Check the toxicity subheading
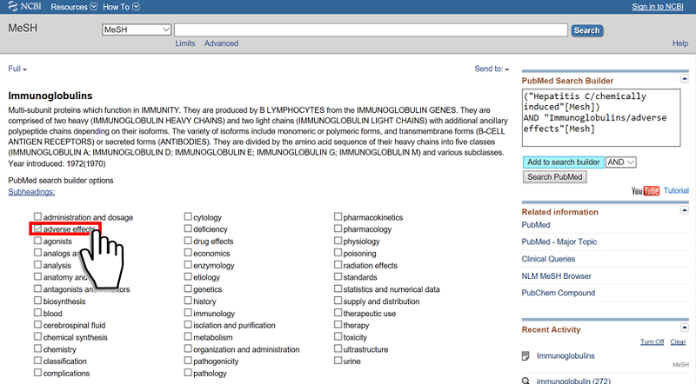 (x=338, y=336)
